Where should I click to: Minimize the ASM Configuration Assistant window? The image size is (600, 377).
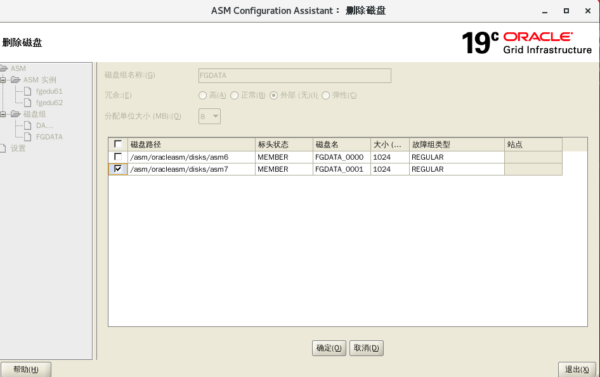(545, 11)
